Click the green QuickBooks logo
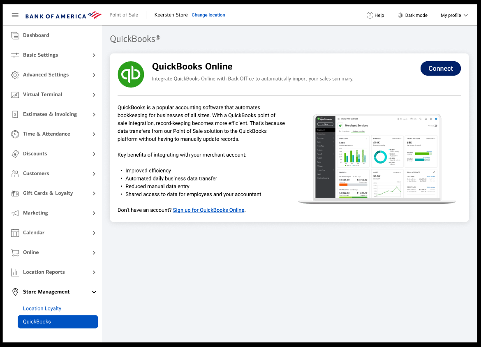481x347 pixels. (131, 74)
